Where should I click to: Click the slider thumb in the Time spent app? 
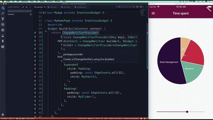pyautogui.click(x=187, y=112)
